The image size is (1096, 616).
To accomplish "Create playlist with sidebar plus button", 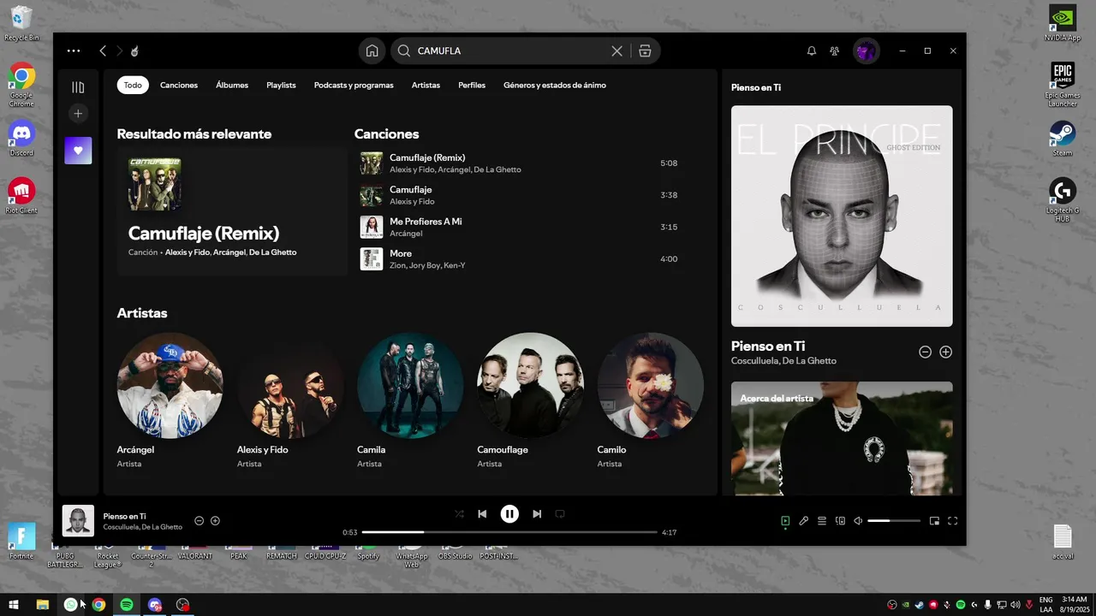I will tap(78, 113).
